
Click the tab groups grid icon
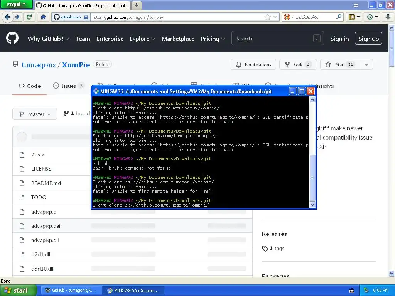pyautogui.click(x=356, y=5)
